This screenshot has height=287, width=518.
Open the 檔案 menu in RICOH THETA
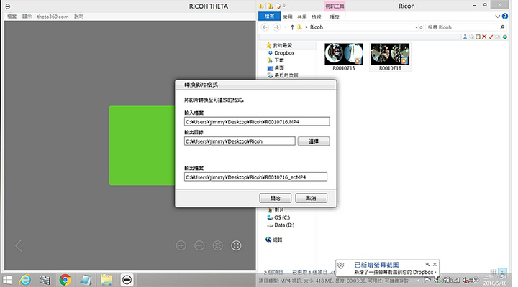(12, 17)
